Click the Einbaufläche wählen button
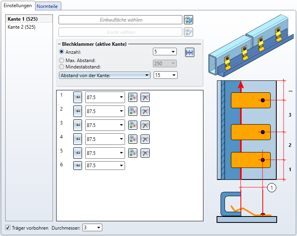Image resolution: width=297 pixels, height=236 pixels. click(x=120, y=20)
